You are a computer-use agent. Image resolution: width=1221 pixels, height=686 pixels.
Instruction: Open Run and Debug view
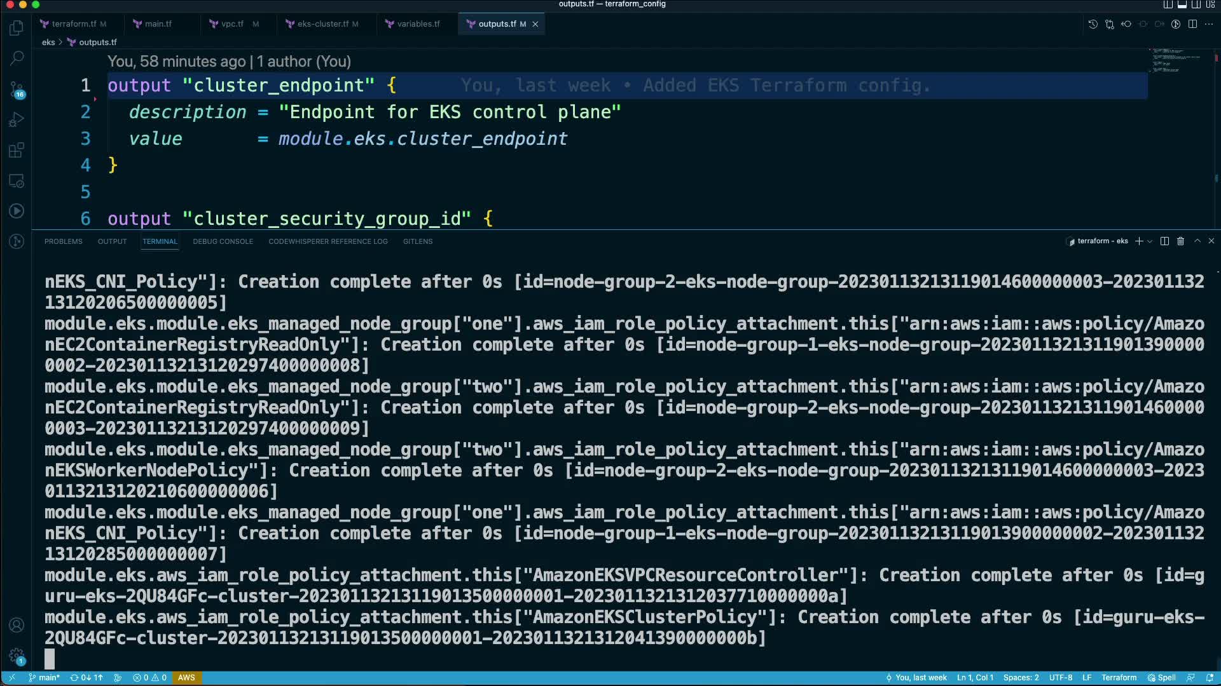(x=17, y=120)
